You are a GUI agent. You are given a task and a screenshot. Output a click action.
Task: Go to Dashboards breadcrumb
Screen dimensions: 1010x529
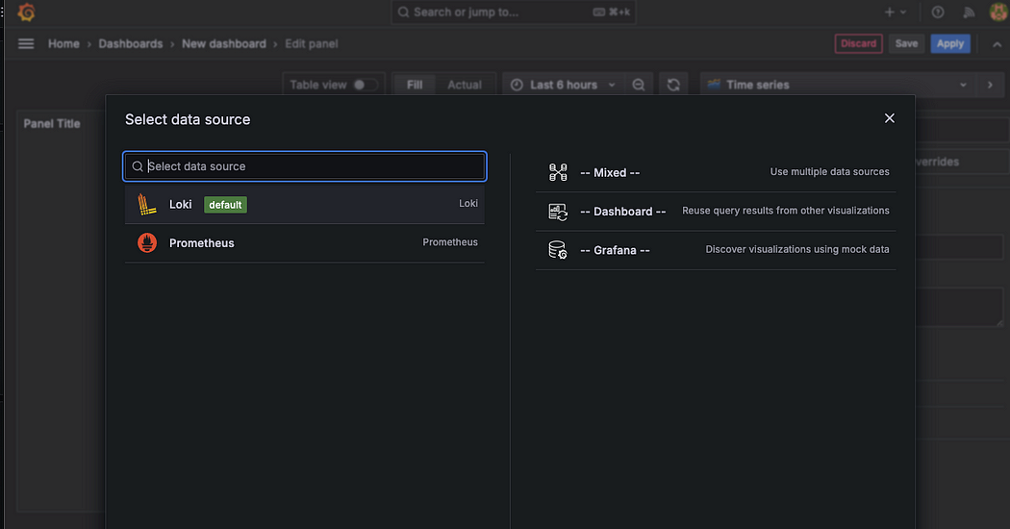coord(131,44)
